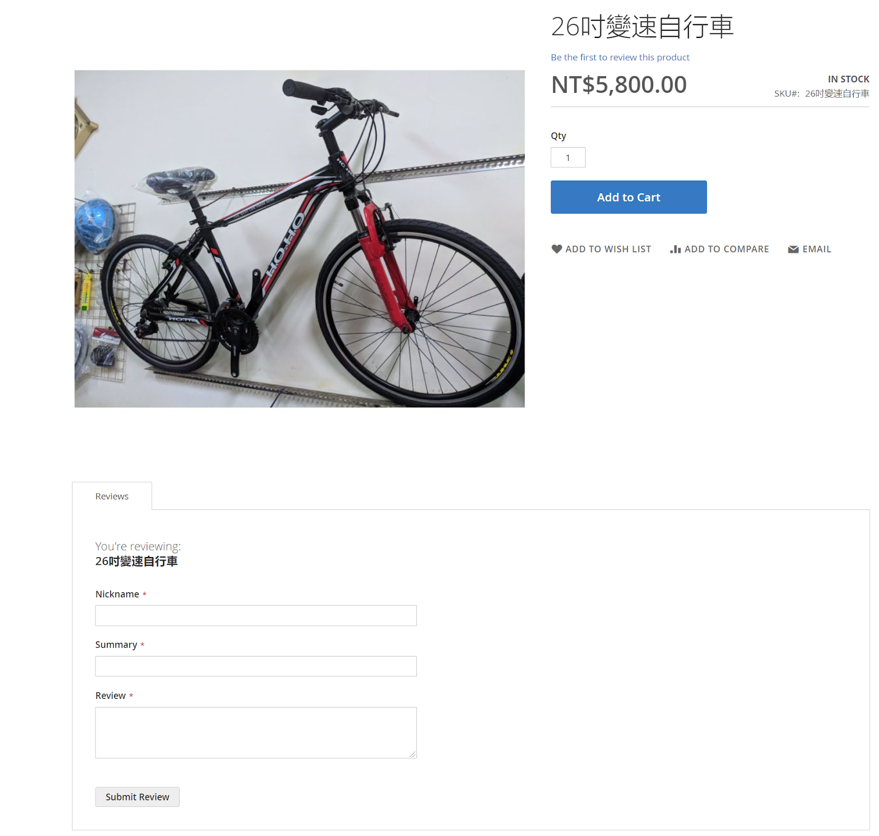Add the bicycle to the cart
879x836 pixels.
(628, 197)
